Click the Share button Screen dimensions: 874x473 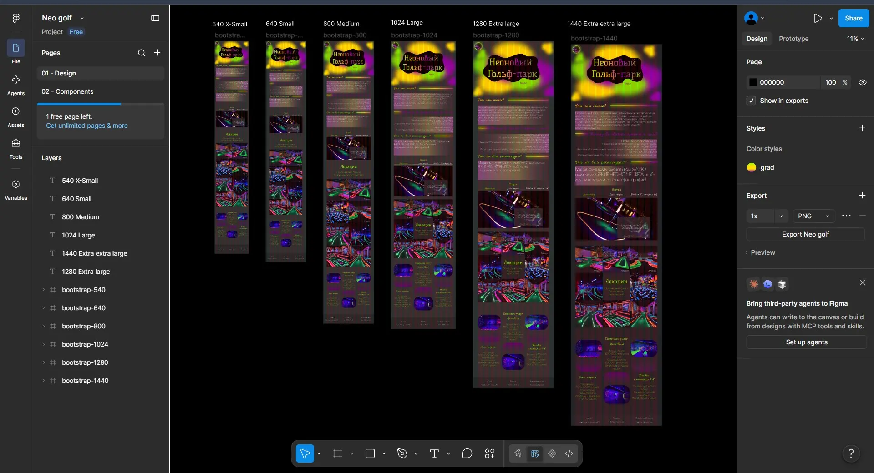point(854,18)
